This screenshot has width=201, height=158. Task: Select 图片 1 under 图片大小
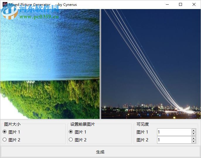11,132
